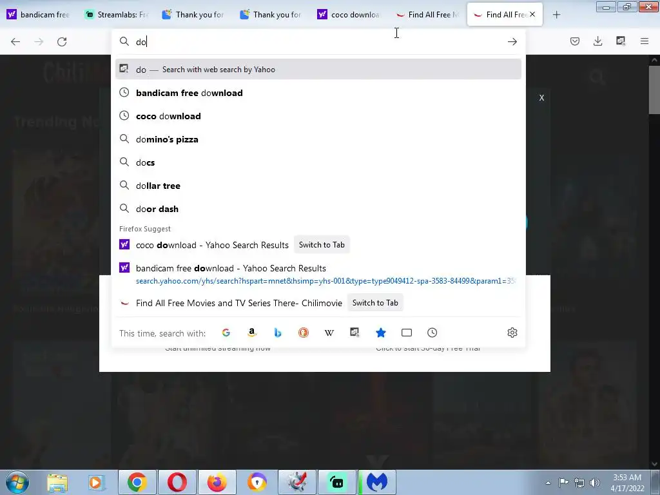Search this time with Bing
This screenshot has height=495, width=660.
(x=277, y=333)
